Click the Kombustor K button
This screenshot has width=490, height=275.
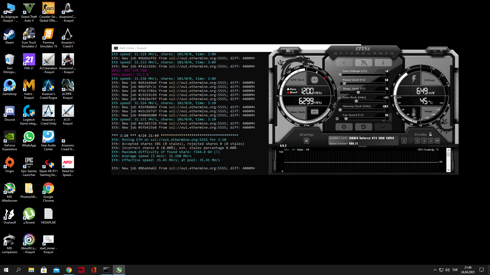(344, 63)
